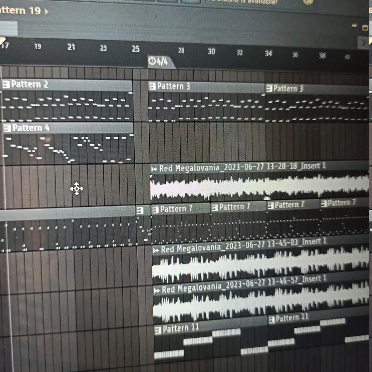Select the 4/4 time signature marker

pyautogui.click(x=161, y=62)
